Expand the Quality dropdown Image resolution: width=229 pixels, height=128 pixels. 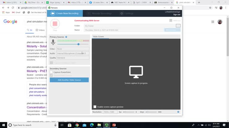[73, 58]
